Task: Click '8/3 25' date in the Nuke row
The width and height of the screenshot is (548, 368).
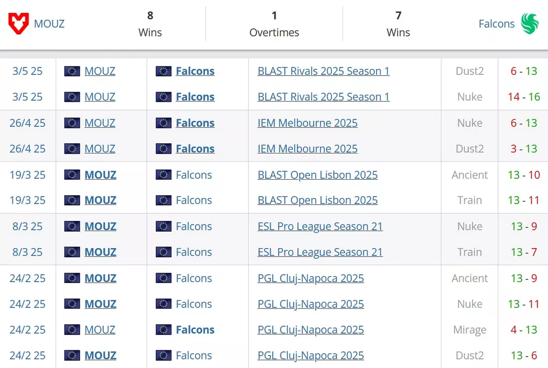Action: 27,226
